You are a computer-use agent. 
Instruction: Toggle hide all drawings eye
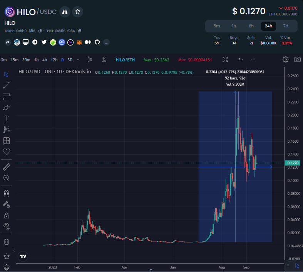(x=7, y=226)
